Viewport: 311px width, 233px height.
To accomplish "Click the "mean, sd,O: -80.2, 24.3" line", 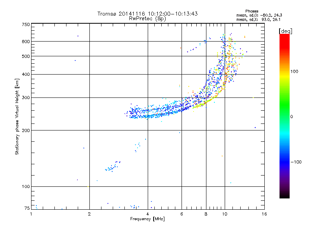I will coord(259,15).
